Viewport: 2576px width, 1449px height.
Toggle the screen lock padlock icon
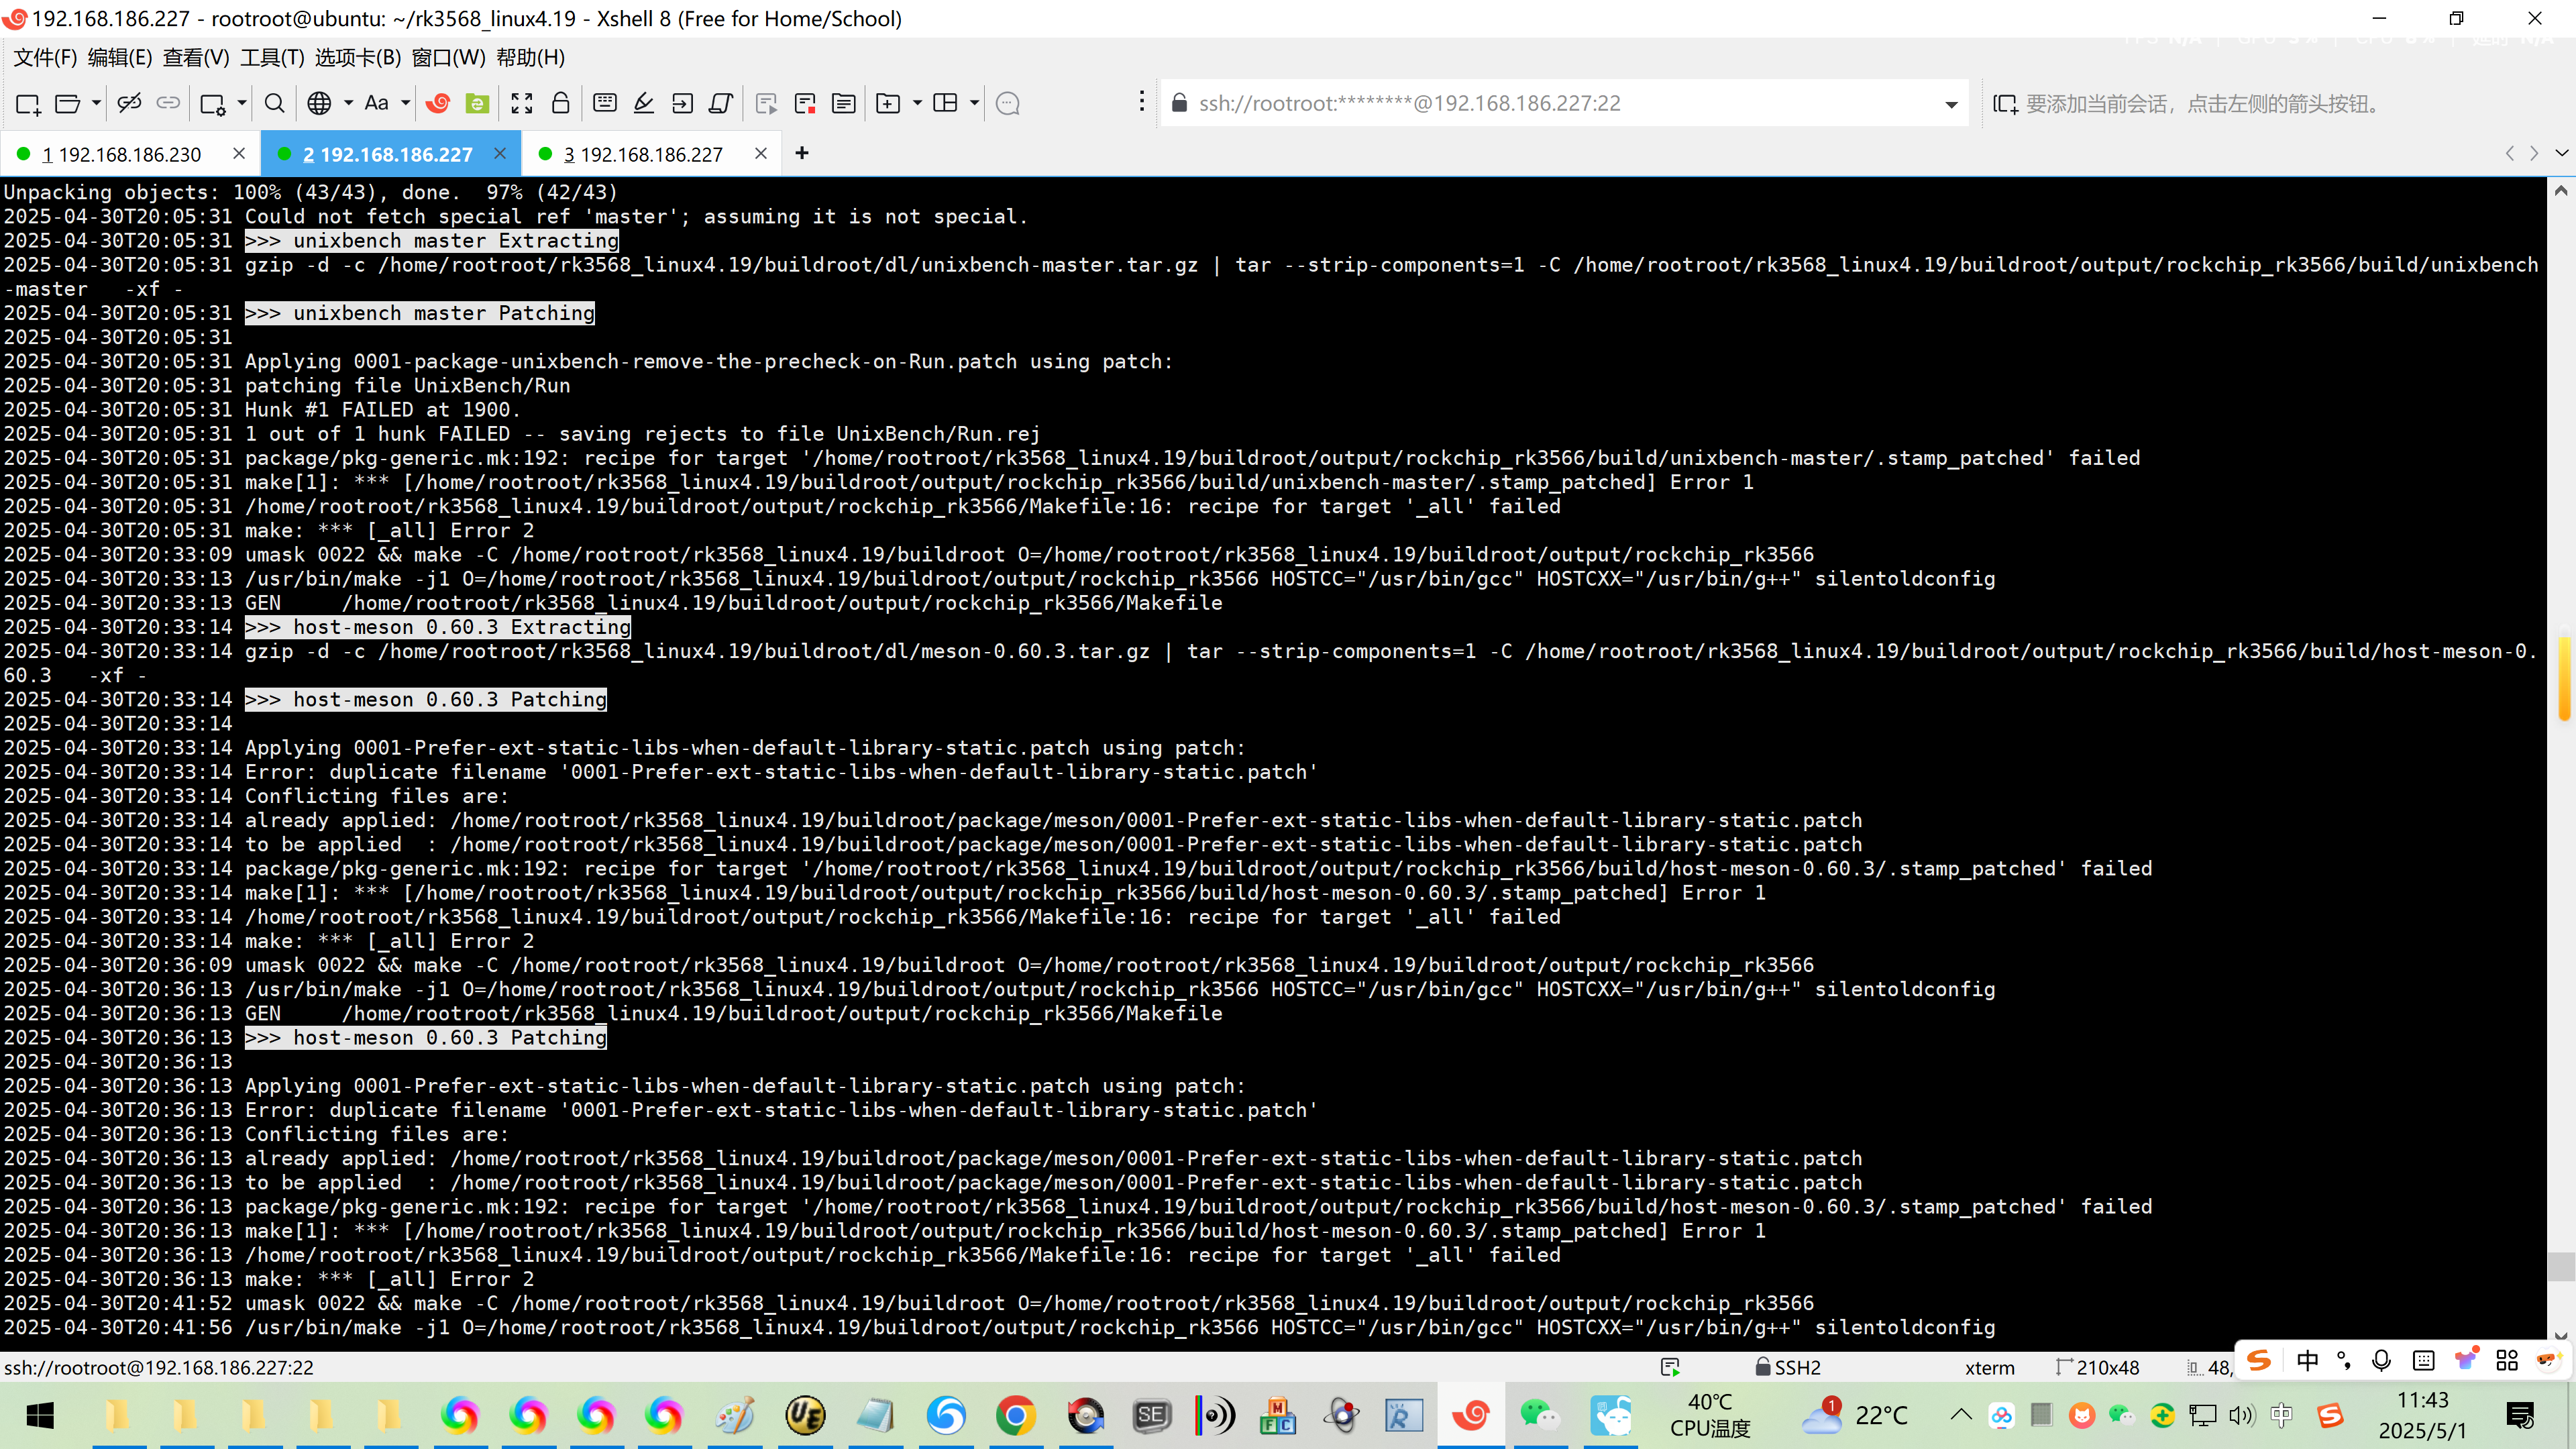[x=561, y=104]
